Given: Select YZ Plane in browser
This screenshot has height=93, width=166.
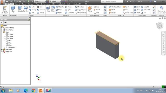Looking at the screenshot, I should point(9,34).
